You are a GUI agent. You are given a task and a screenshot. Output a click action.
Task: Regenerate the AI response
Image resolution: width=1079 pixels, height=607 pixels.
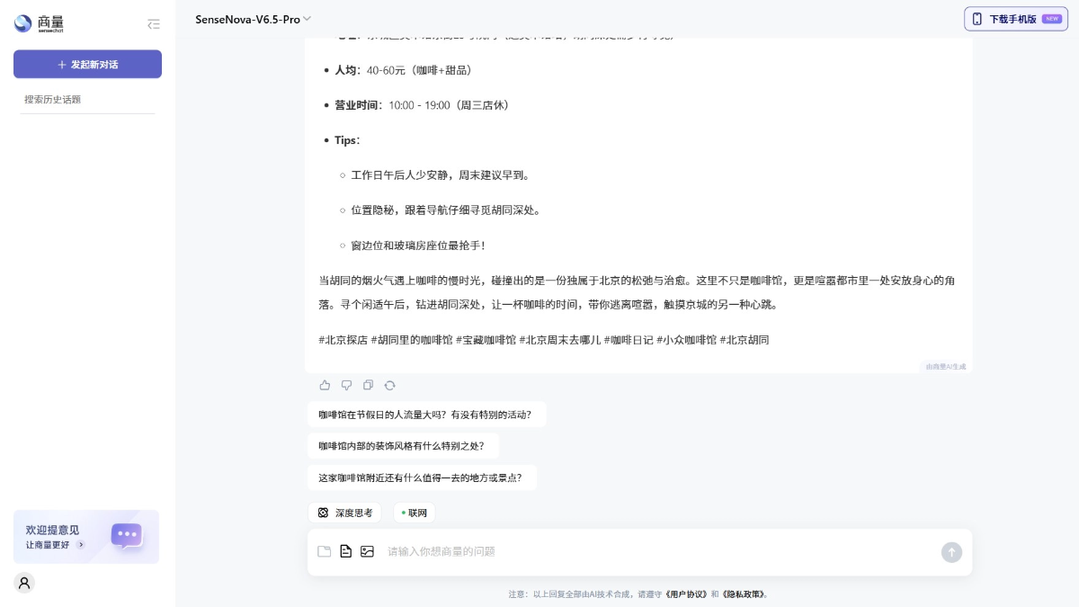click(x=389, y=385)
